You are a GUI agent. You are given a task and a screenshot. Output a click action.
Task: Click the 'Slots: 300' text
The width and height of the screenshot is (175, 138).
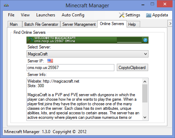pyautogui.click(x=36, y=86)
